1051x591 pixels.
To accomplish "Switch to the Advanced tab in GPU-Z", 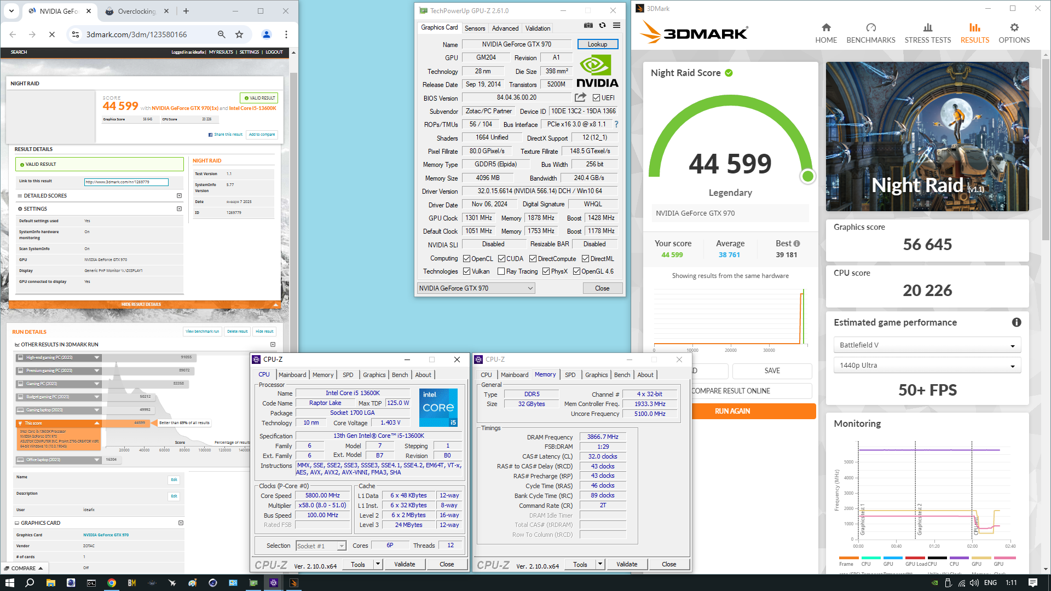I will click(505, 28).
